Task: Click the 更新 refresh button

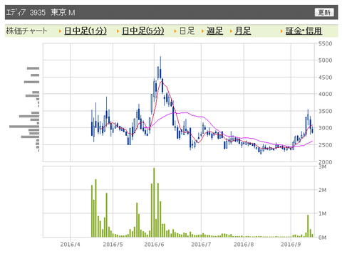Action: click(324, 12)
